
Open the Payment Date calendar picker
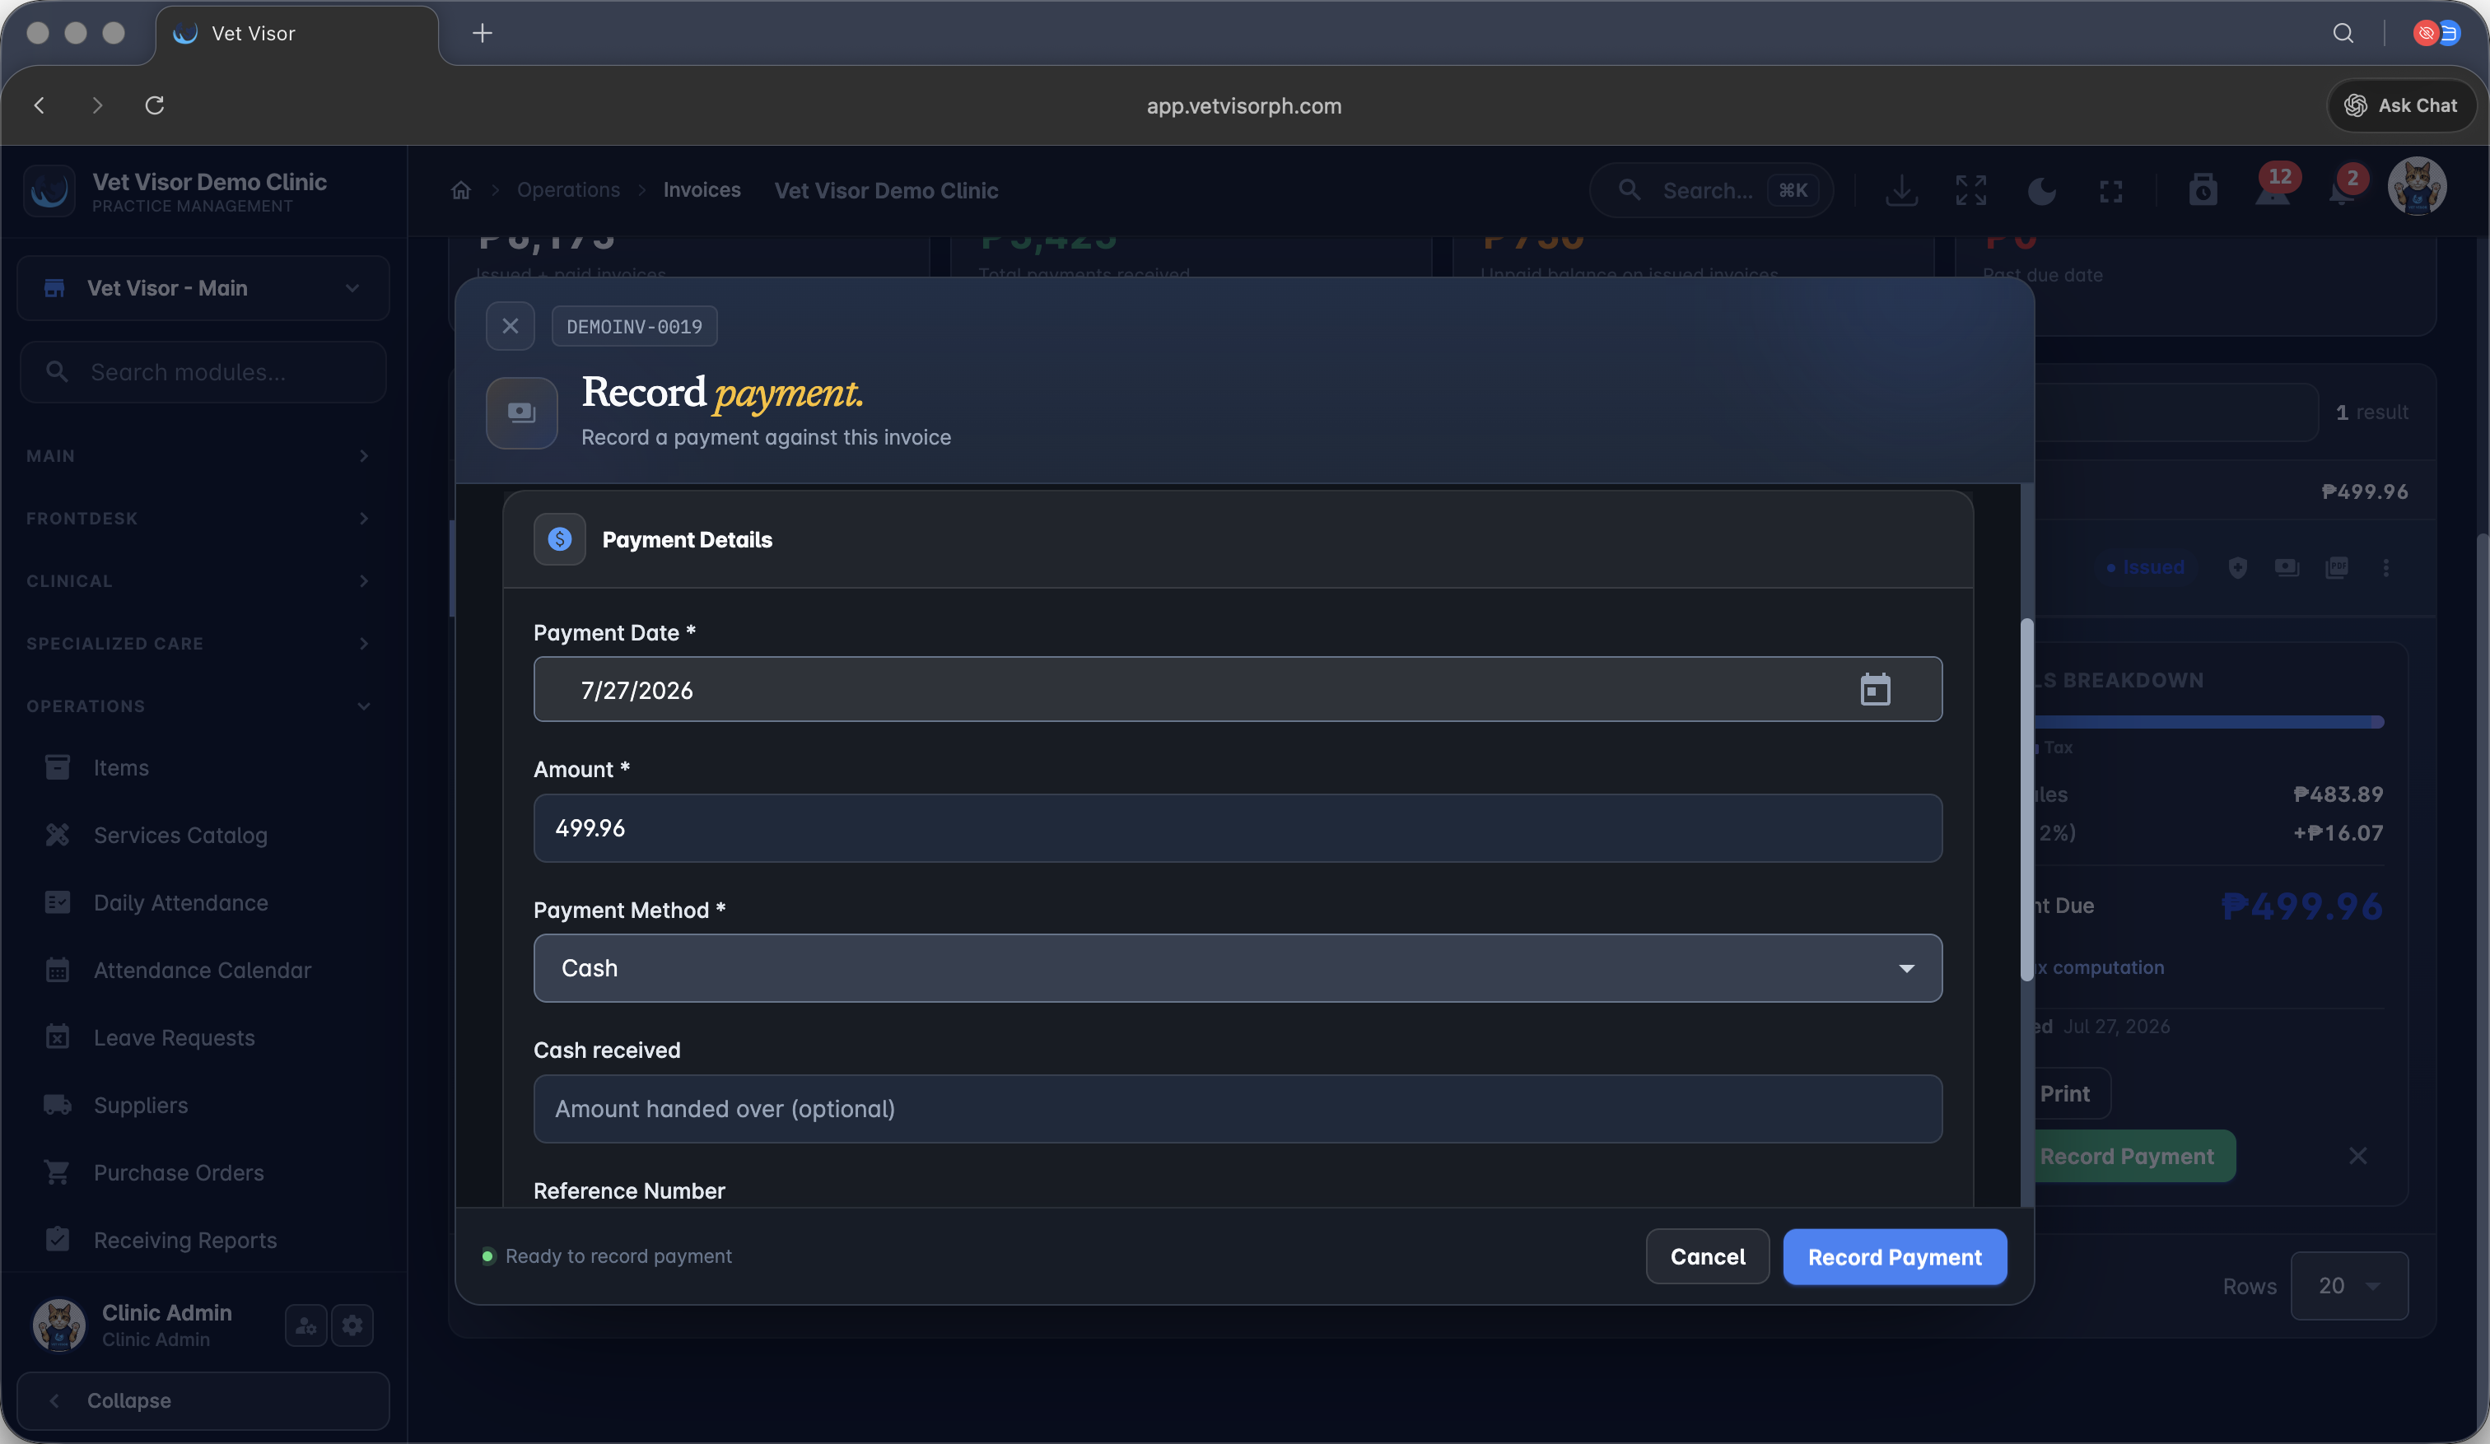point(1874,689)
